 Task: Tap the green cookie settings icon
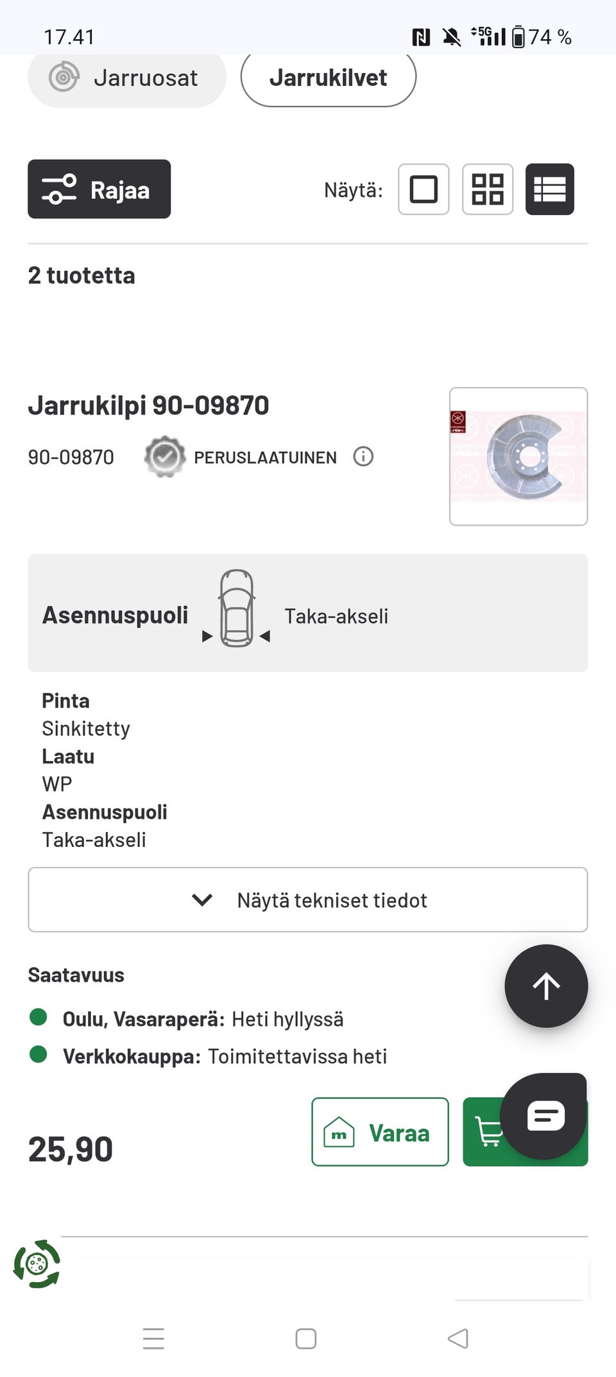[x=37, y=1264]
